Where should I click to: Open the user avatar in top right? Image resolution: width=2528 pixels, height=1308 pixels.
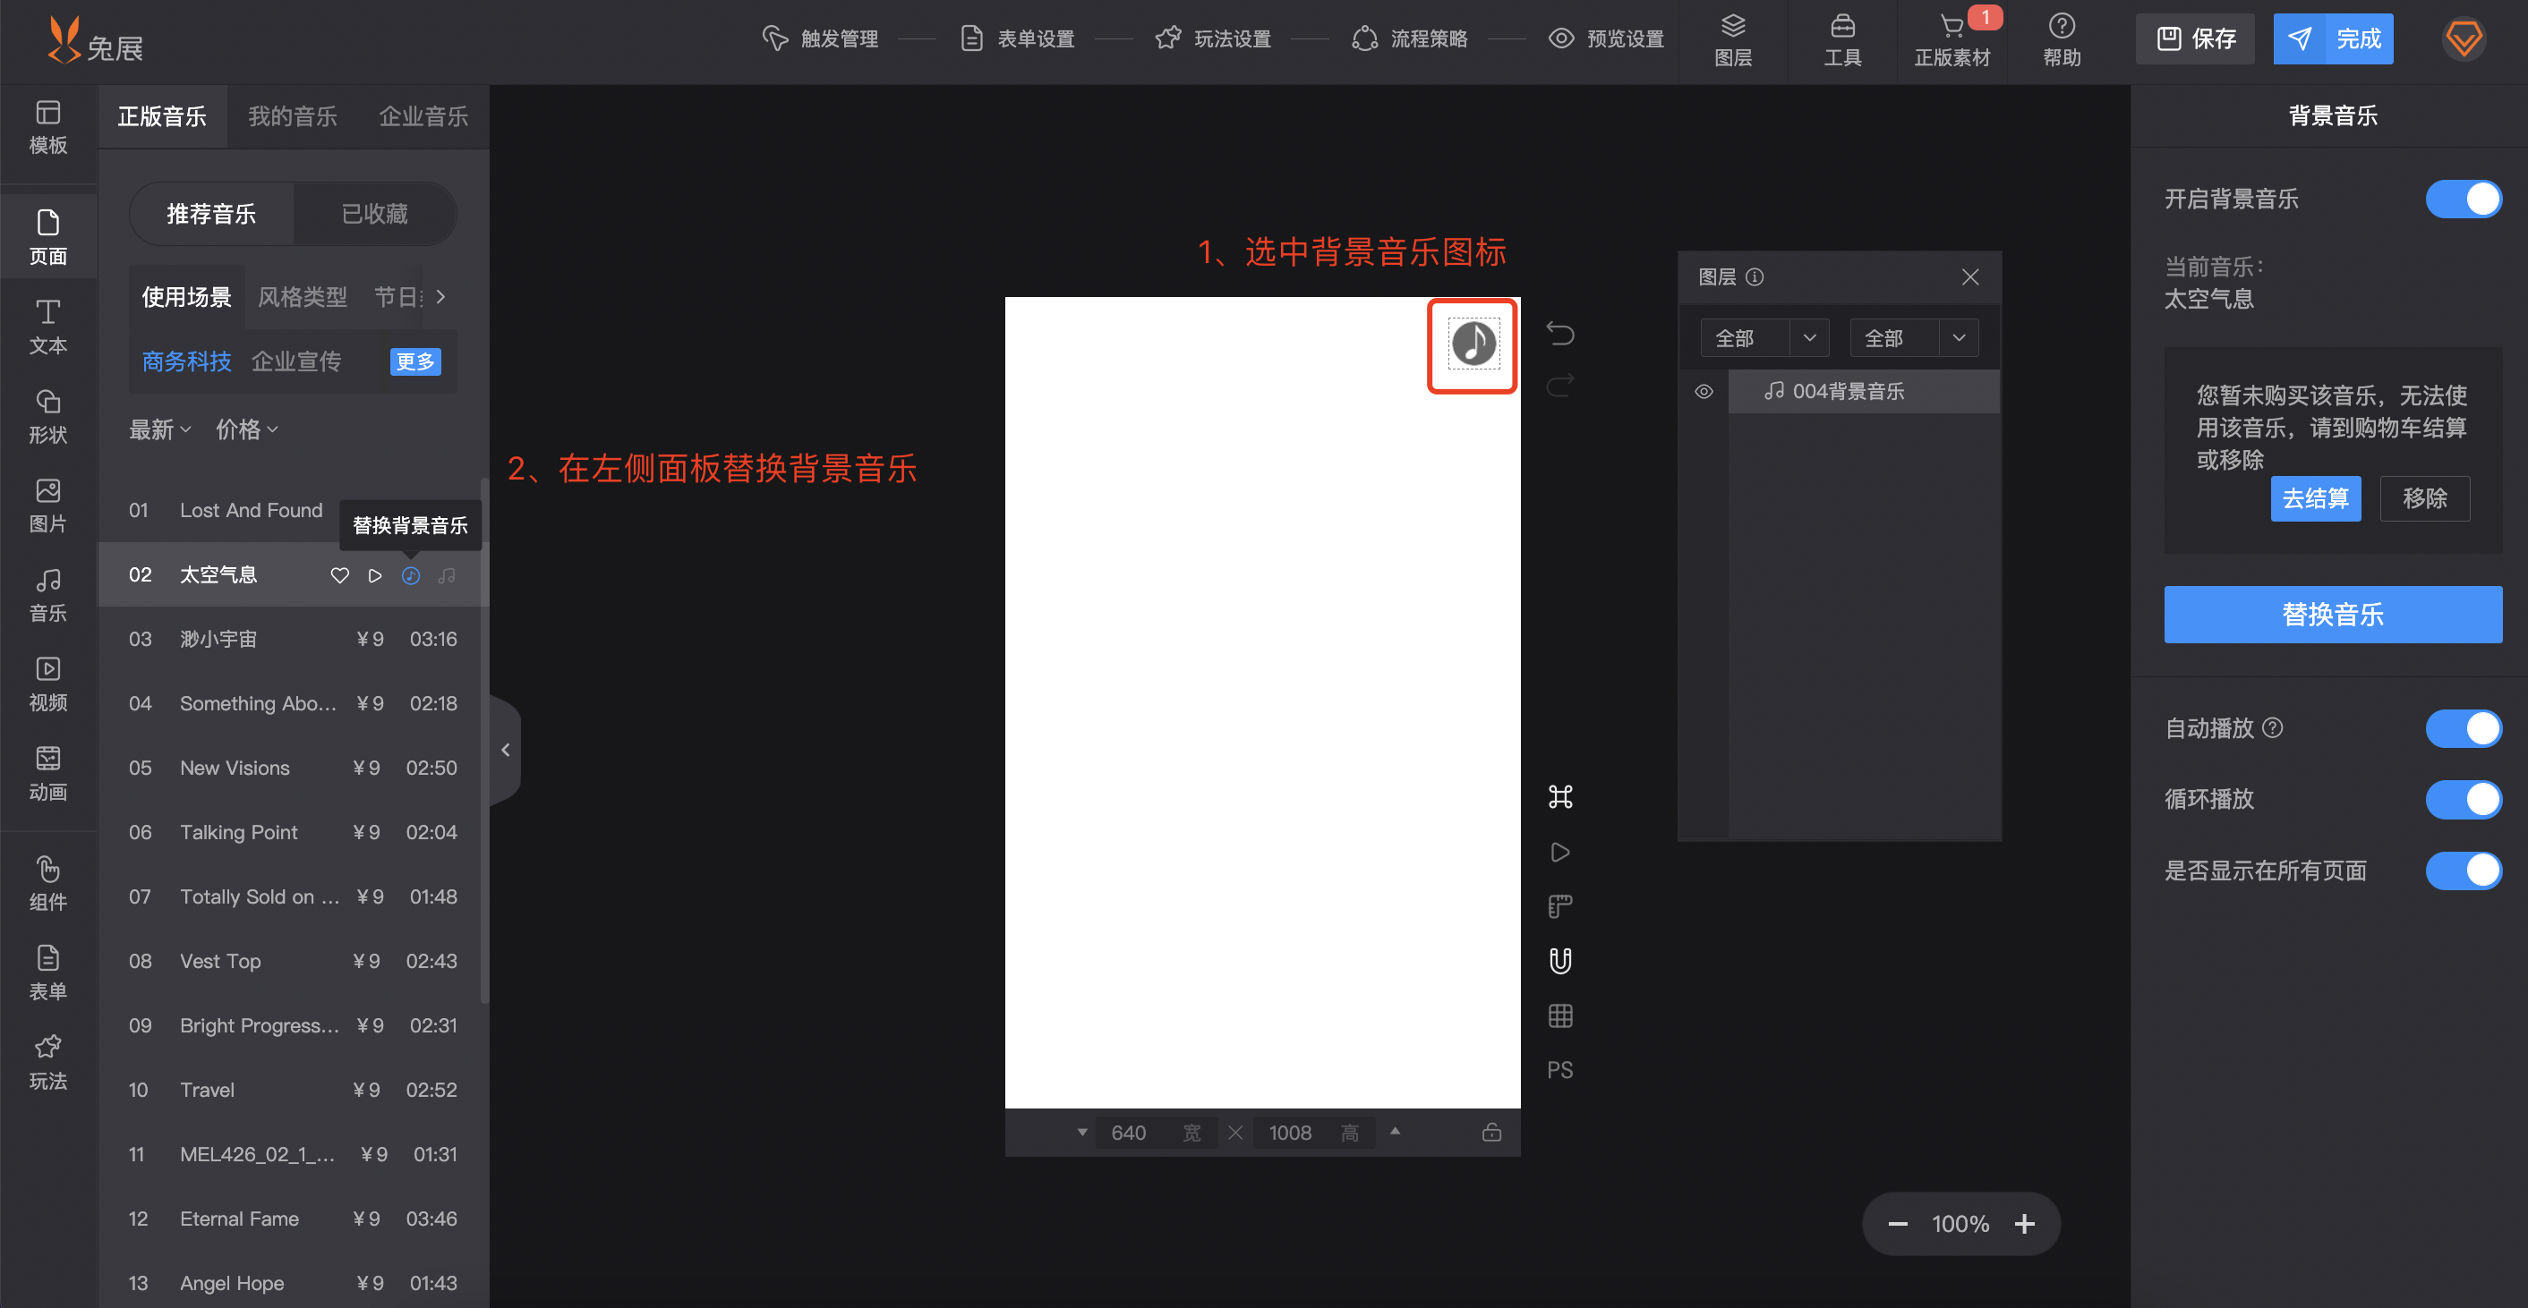coord(2464,39)
